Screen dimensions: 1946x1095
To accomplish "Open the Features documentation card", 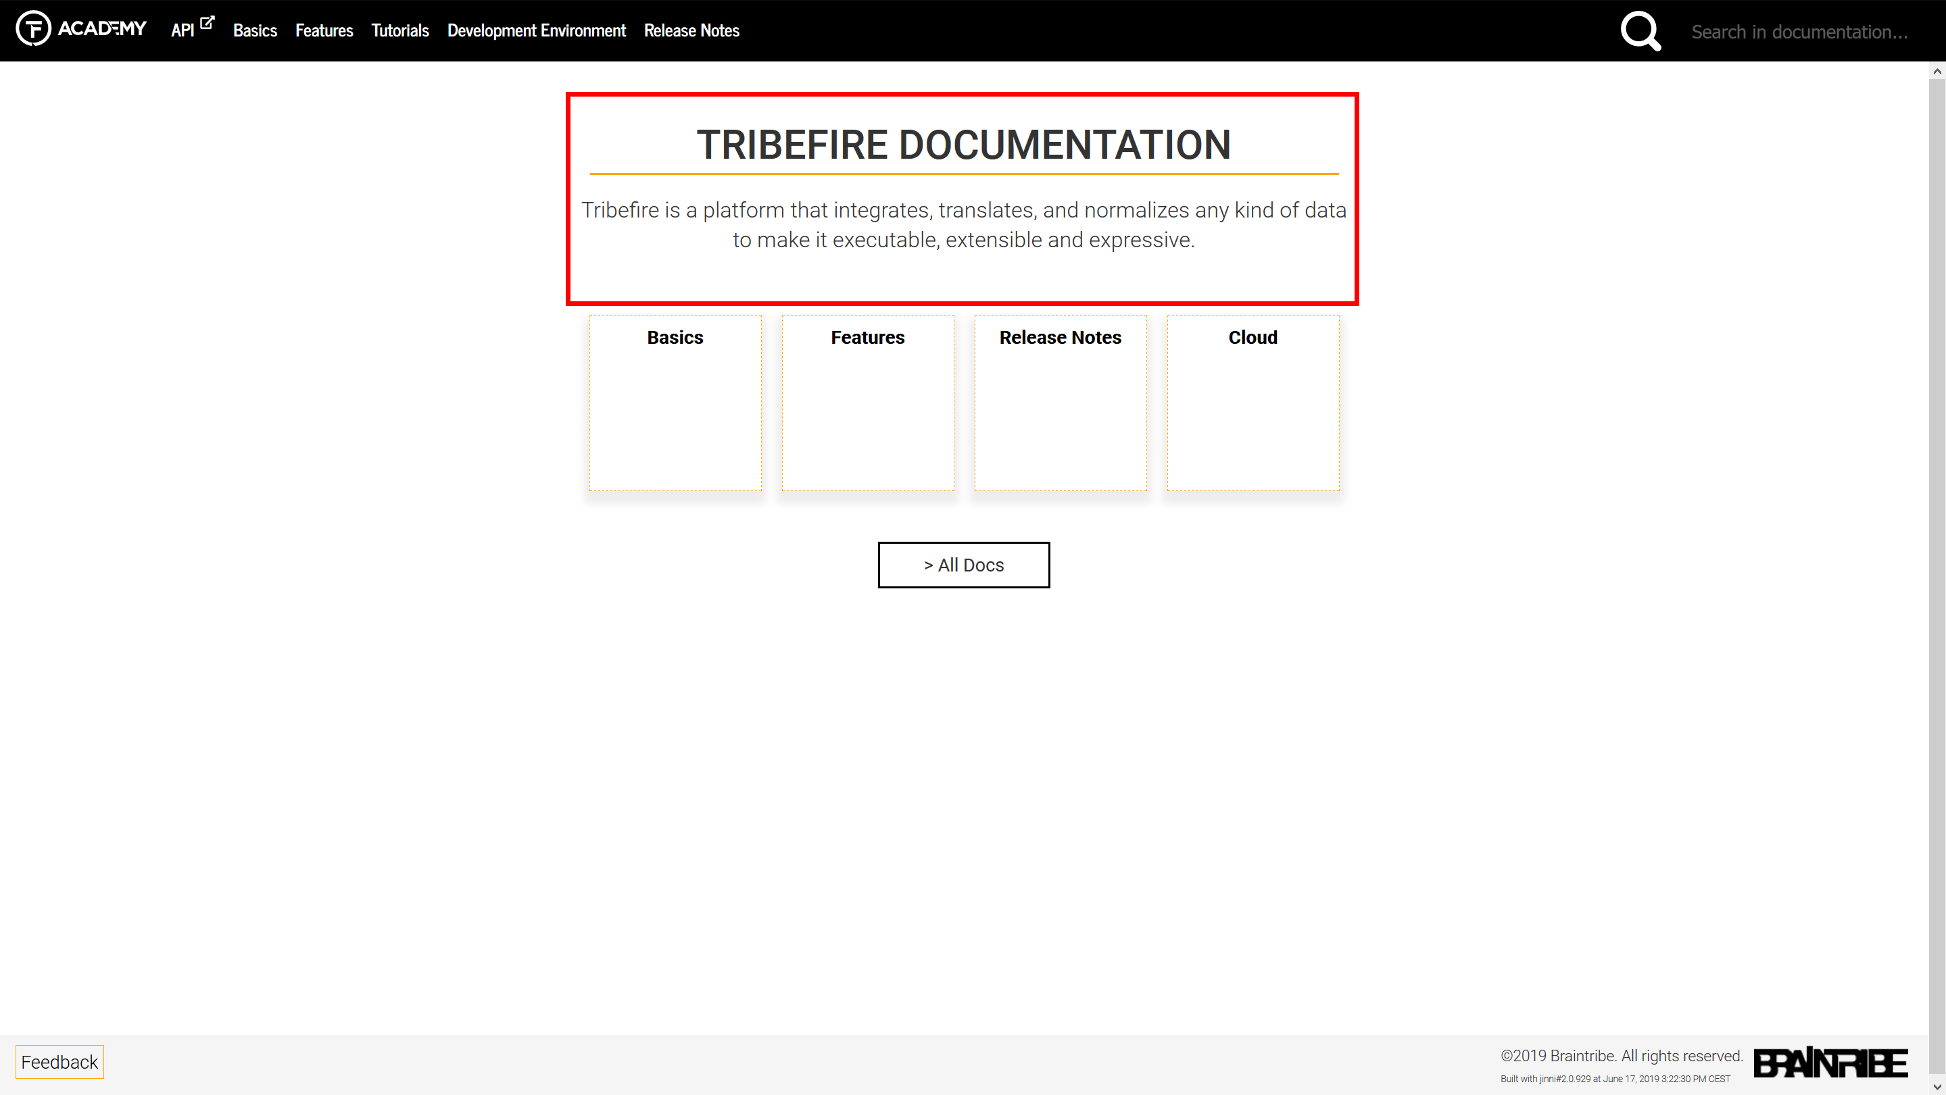I will (x=867, y=403).
